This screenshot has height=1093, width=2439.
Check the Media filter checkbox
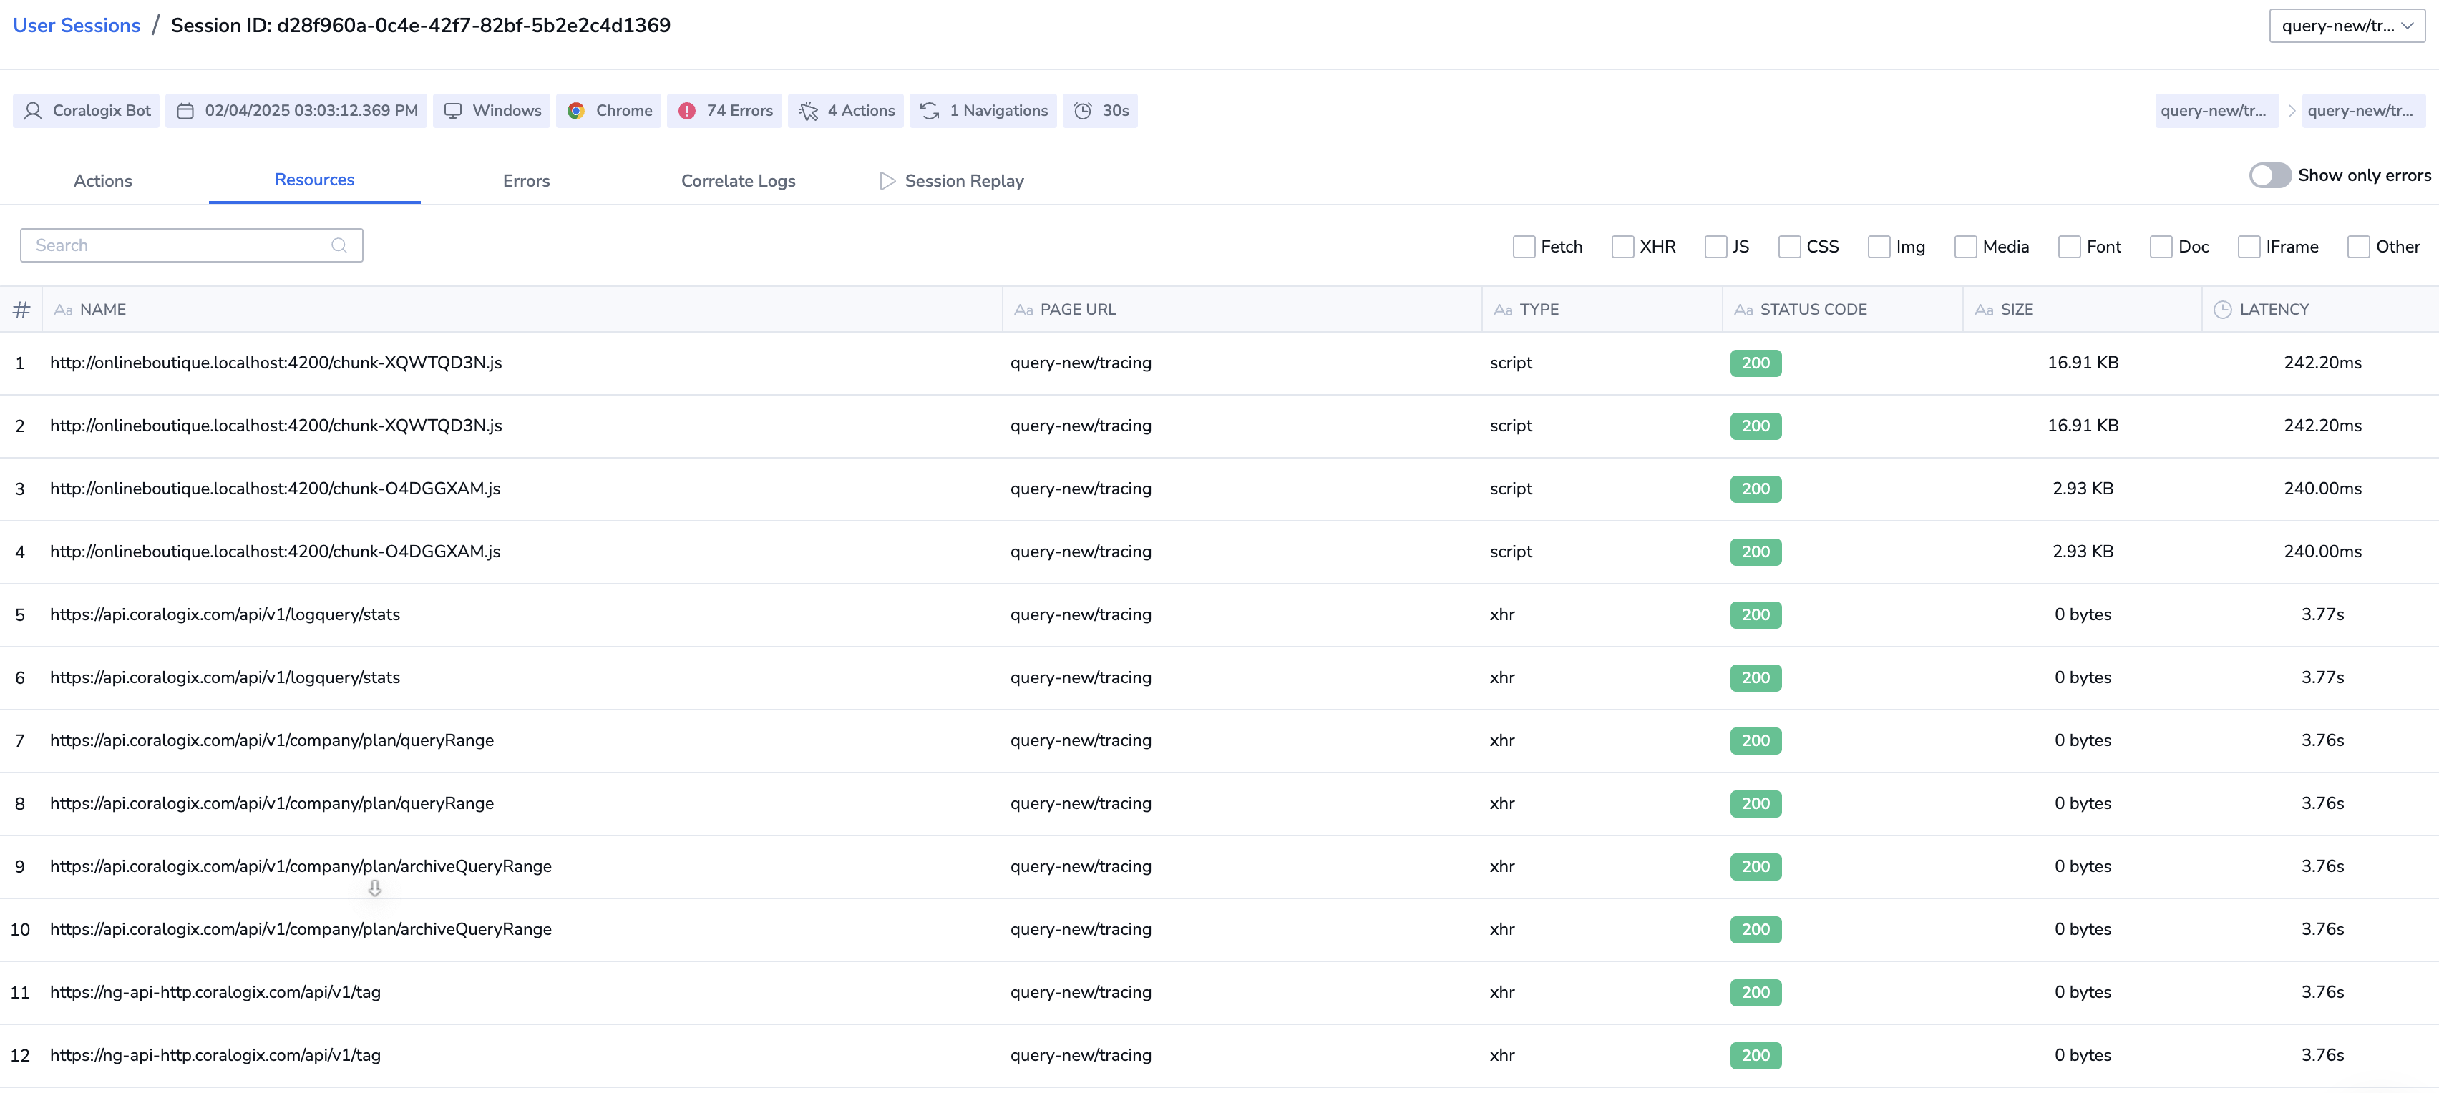[x=1966, y=247]
